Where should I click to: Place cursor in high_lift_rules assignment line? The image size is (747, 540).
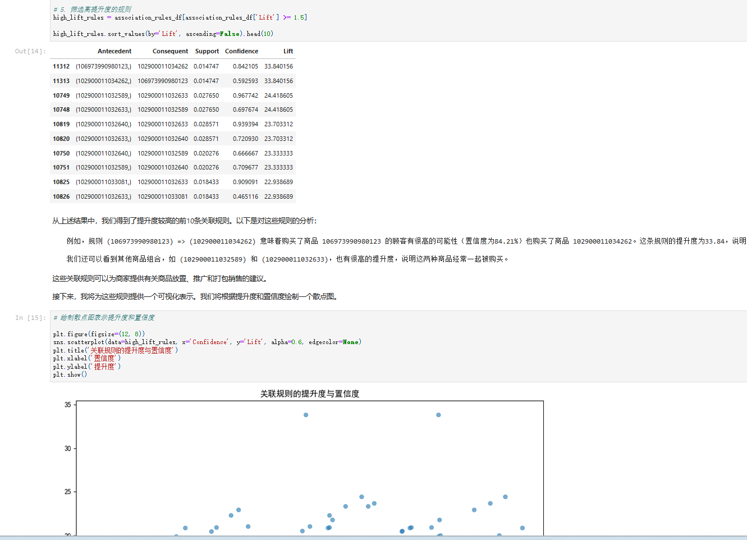click(180, 17)
